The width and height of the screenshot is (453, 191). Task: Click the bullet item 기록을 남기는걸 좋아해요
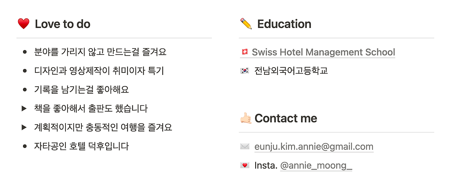[x=81, y=89]
